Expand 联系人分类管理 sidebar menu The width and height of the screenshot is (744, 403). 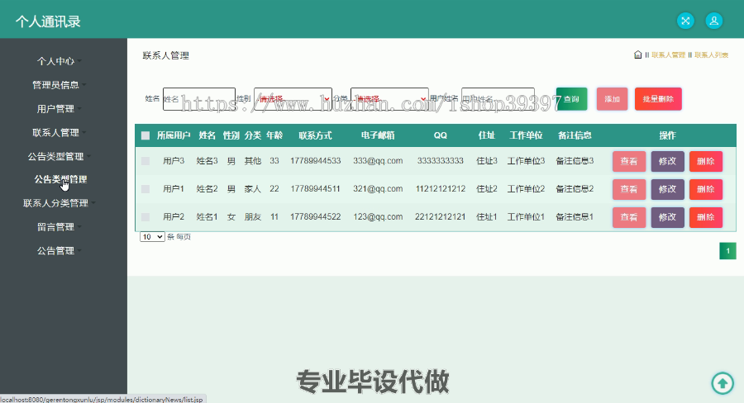(56, 203)
